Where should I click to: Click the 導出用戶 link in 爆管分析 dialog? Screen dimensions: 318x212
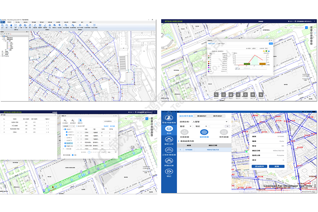pyautogui.click(x=106, y=126)
